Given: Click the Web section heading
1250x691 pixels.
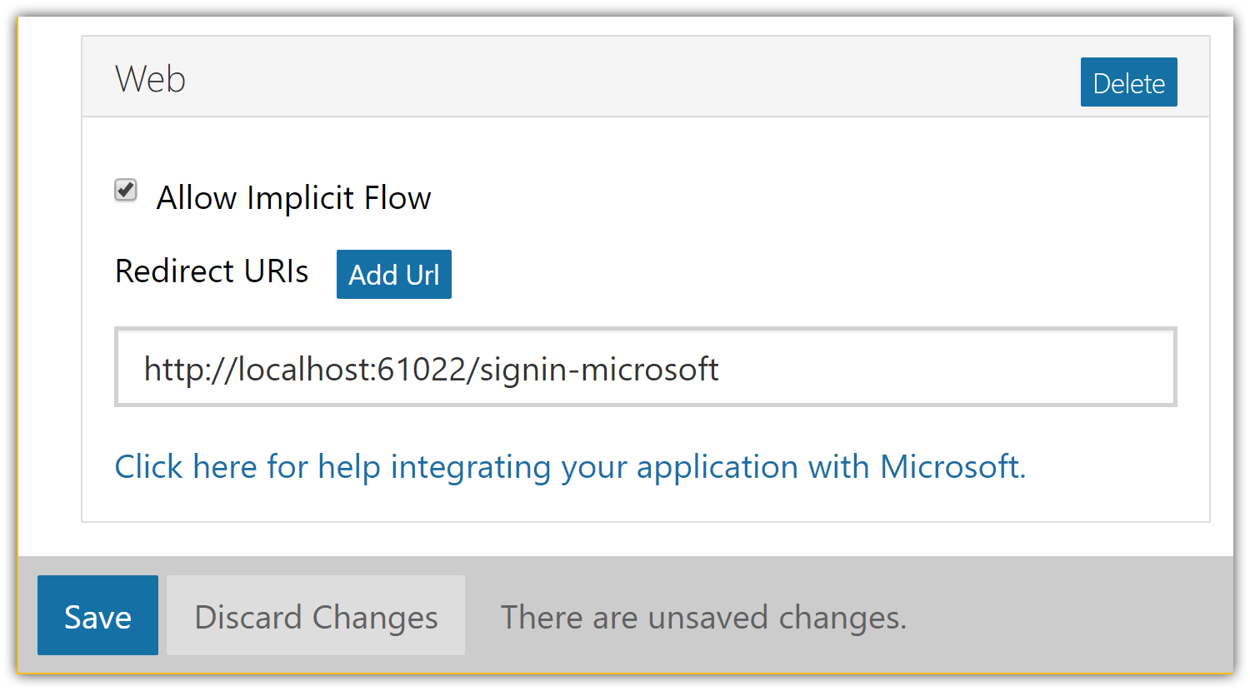Looking at the screenshot, I should point(151,80).
